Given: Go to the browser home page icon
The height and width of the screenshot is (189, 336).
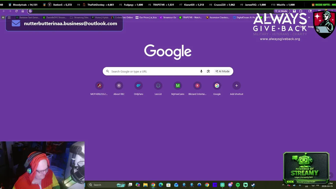Looking at the screenshot, I should click(x=23, y=11).
